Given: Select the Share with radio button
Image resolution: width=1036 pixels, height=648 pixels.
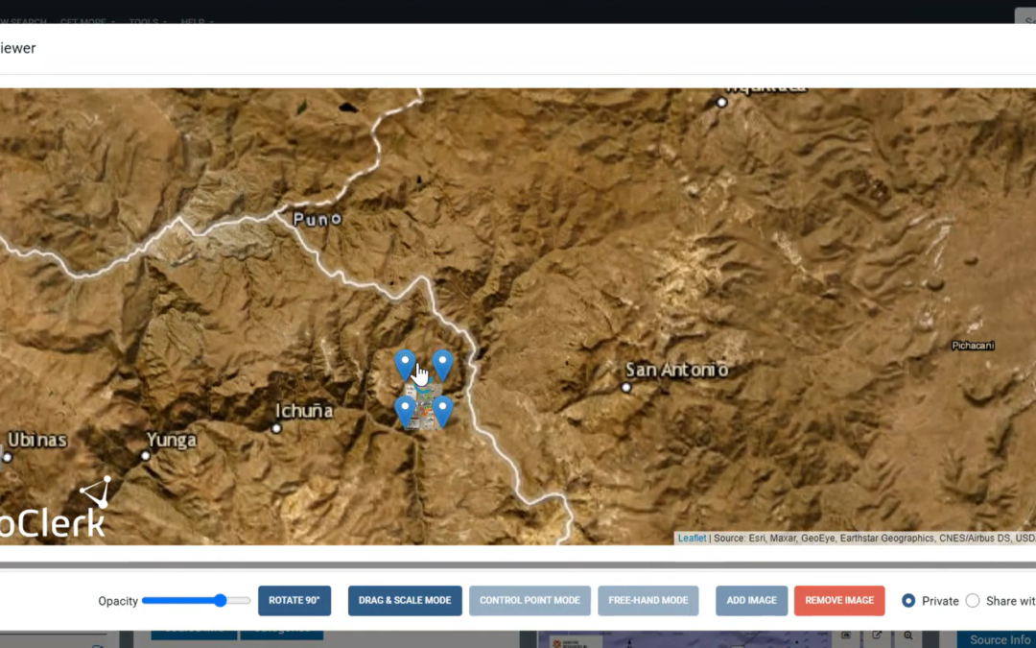Looking at the screenshot, I should (971, 600).
